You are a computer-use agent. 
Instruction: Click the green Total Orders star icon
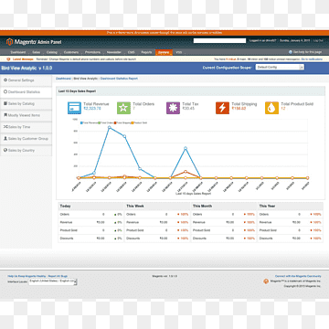(x=123, y=108)
